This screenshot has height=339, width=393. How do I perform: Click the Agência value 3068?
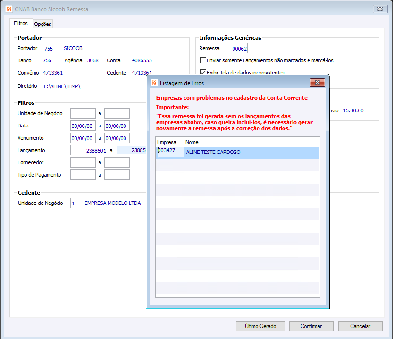click(93, 60)
